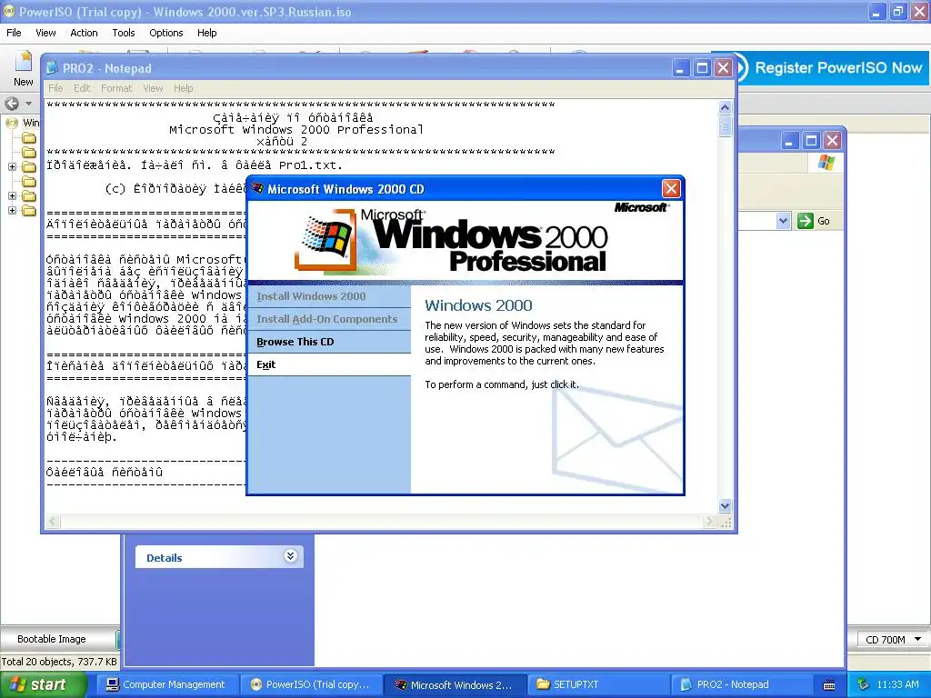Click Bootable Image status label
Screen dimensions: 931x698
(x=52, y=639)
